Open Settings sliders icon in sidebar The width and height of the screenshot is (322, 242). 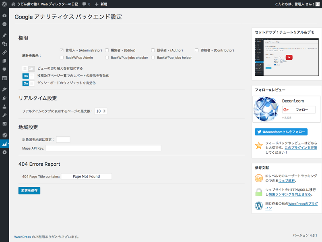click(4, 124)
